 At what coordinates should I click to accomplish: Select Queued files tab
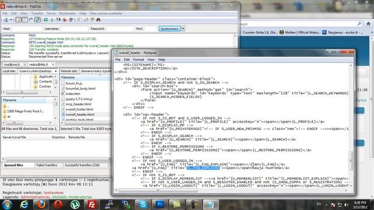(13, 165)
